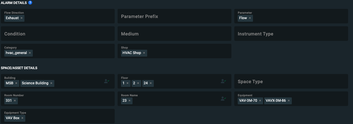Remove the MSB building tag

[x=16, y=83]
